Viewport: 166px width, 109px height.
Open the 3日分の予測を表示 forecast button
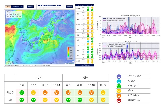(85, 65)
